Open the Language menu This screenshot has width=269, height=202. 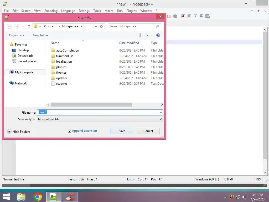pos(68,11)
